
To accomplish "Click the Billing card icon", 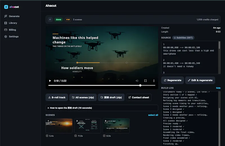I will pos(6,30).
